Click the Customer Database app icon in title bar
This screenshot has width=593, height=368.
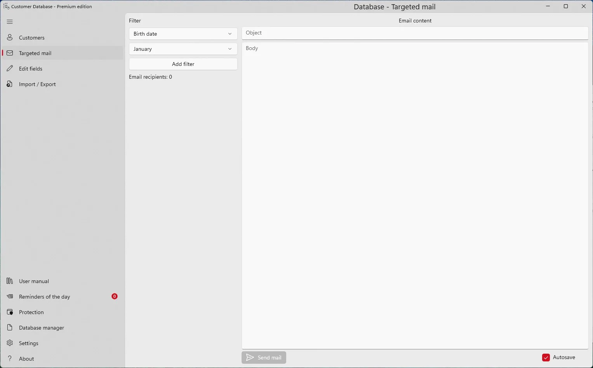coord(6,6)
